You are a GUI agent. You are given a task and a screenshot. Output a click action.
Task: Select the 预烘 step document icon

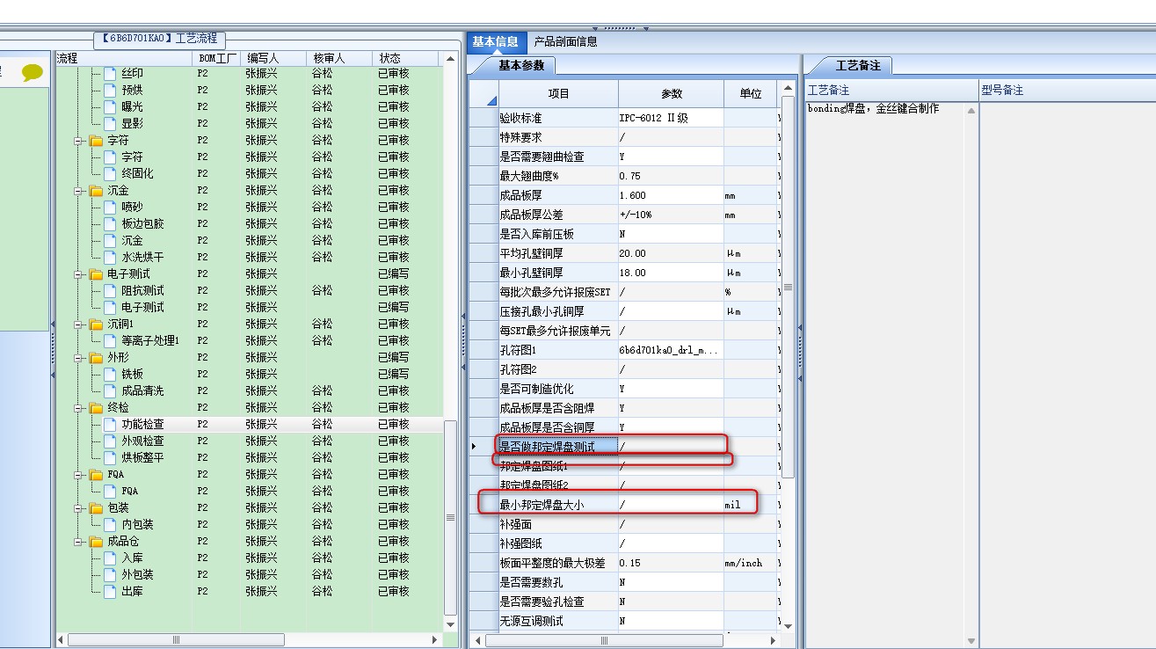coord(110,90)
